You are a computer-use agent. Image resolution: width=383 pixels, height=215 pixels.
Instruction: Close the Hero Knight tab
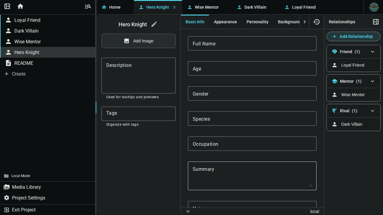174,7
